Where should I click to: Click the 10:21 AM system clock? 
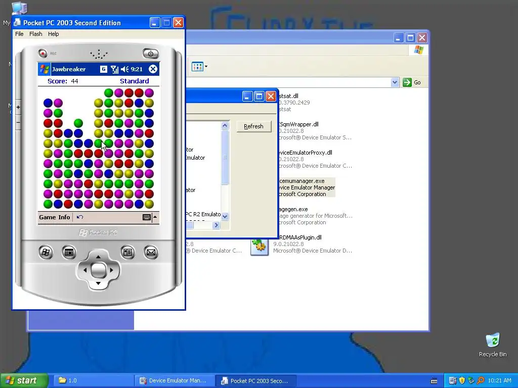pos(499,381)
